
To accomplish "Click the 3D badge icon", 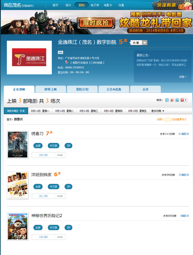I will click(x=61, y=52).
